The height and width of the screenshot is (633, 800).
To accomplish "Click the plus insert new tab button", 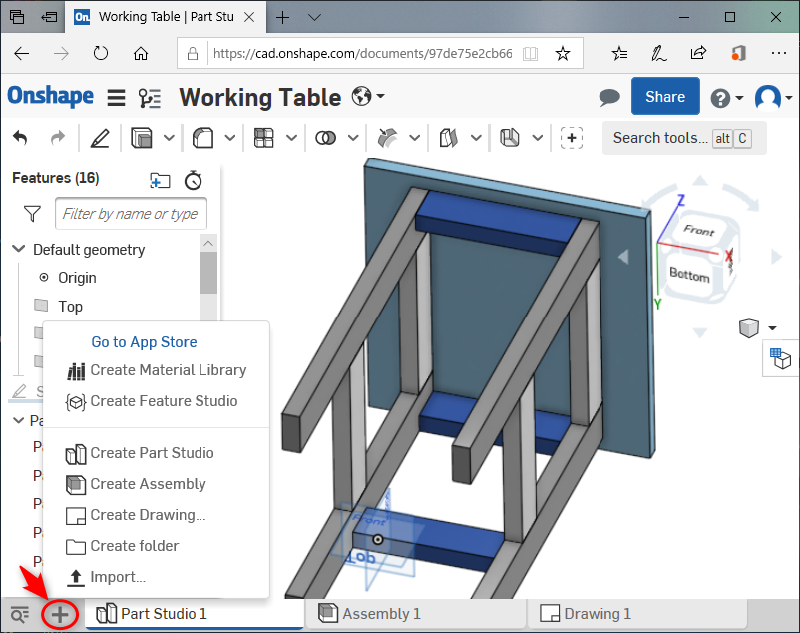I will (60, 615).
